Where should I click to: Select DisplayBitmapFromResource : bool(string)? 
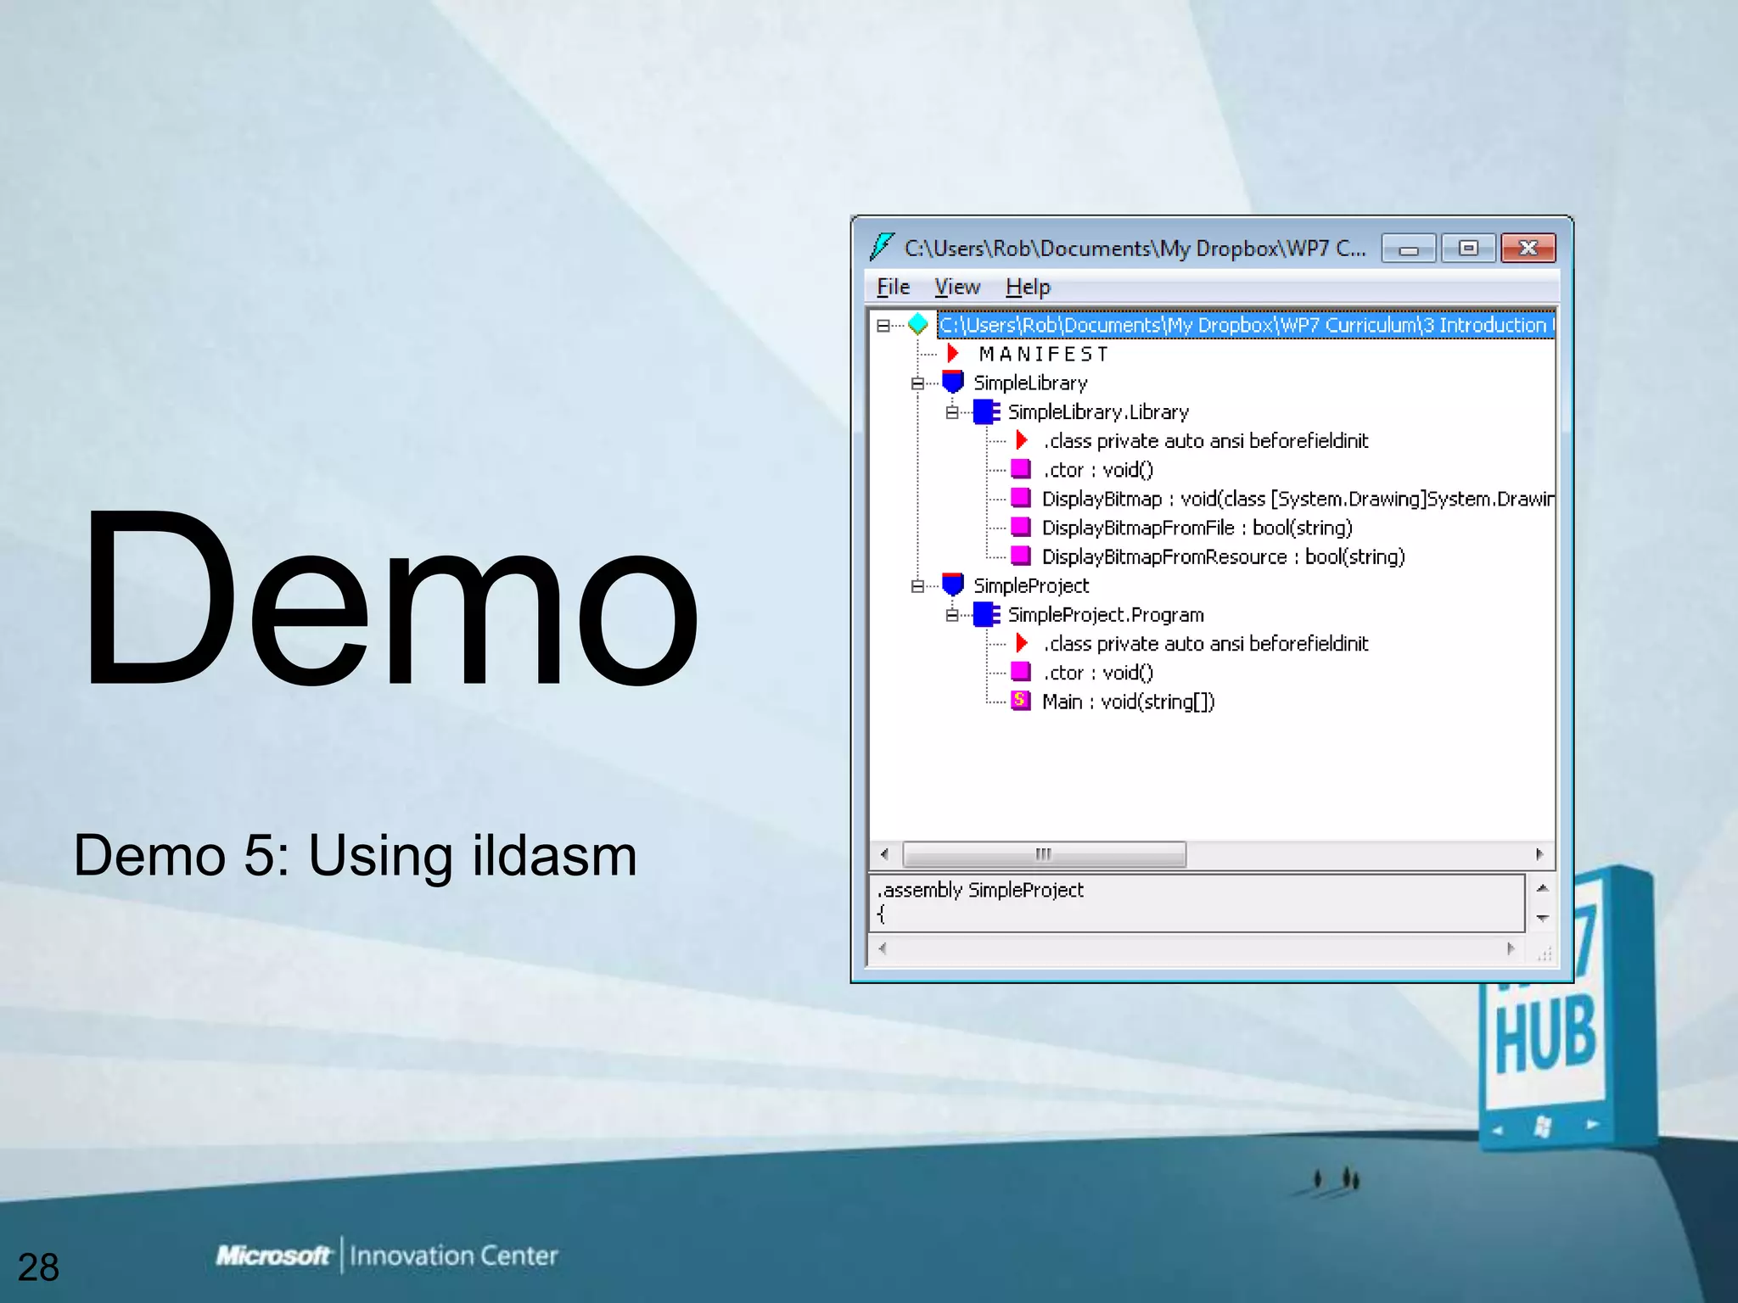(1223, 557)
